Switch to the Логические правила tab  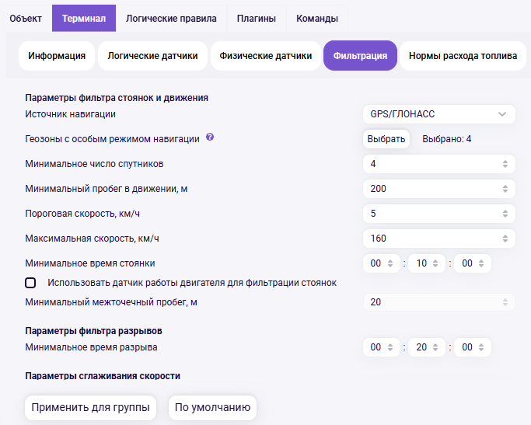pyautogui.click(x=171, y=19)
